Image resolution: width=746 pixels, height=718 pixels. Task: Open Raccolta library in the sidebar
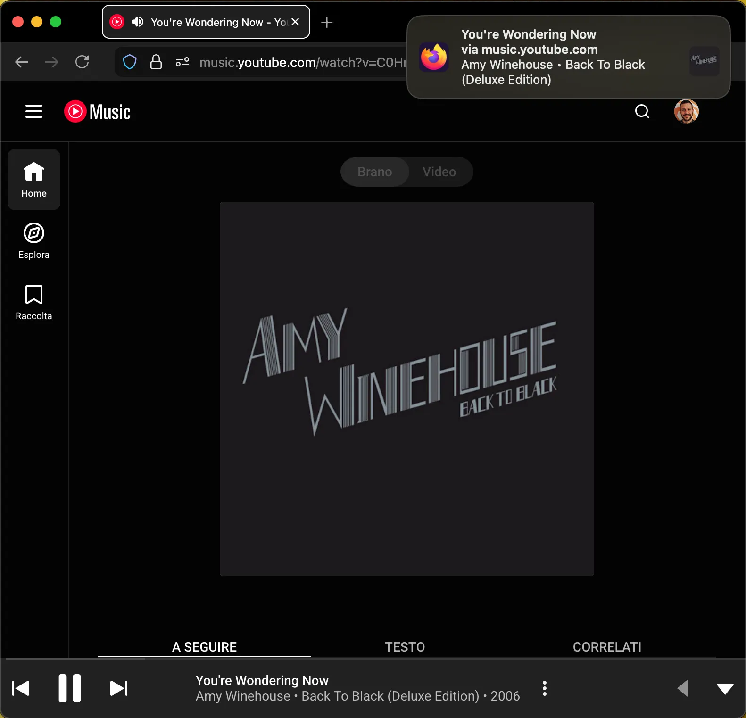pos(34,302)
